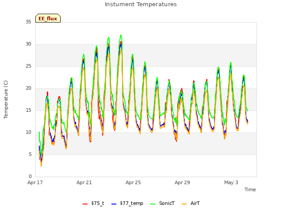Screen dimensions: 283x212
Task: Click the orange AirT color marker
Action: coord(184,204)
